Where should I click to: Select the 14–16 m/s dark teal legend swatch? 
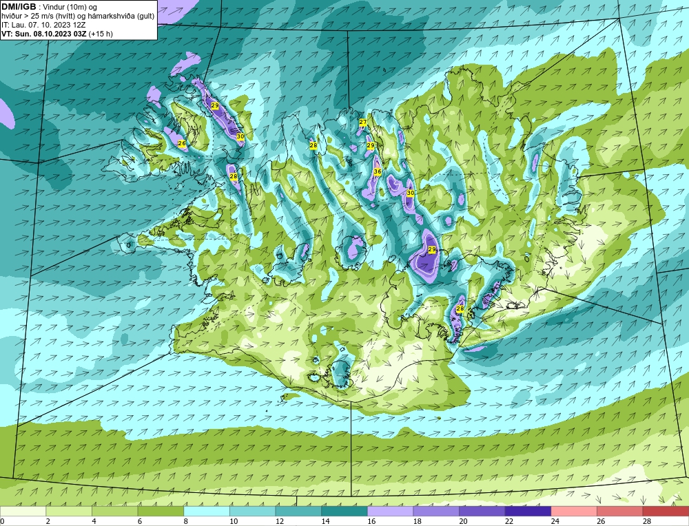(x=344, y=511)
